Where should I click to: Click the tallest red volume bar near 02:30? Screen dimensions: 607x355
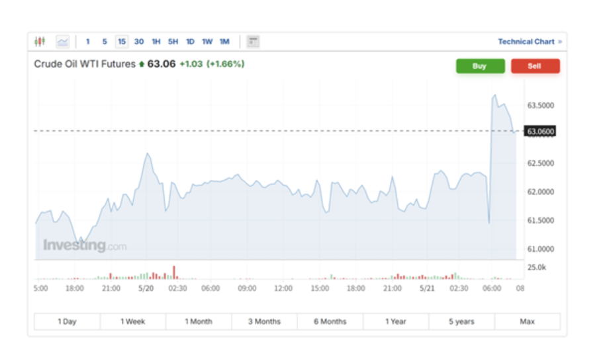tap(174, 272)
